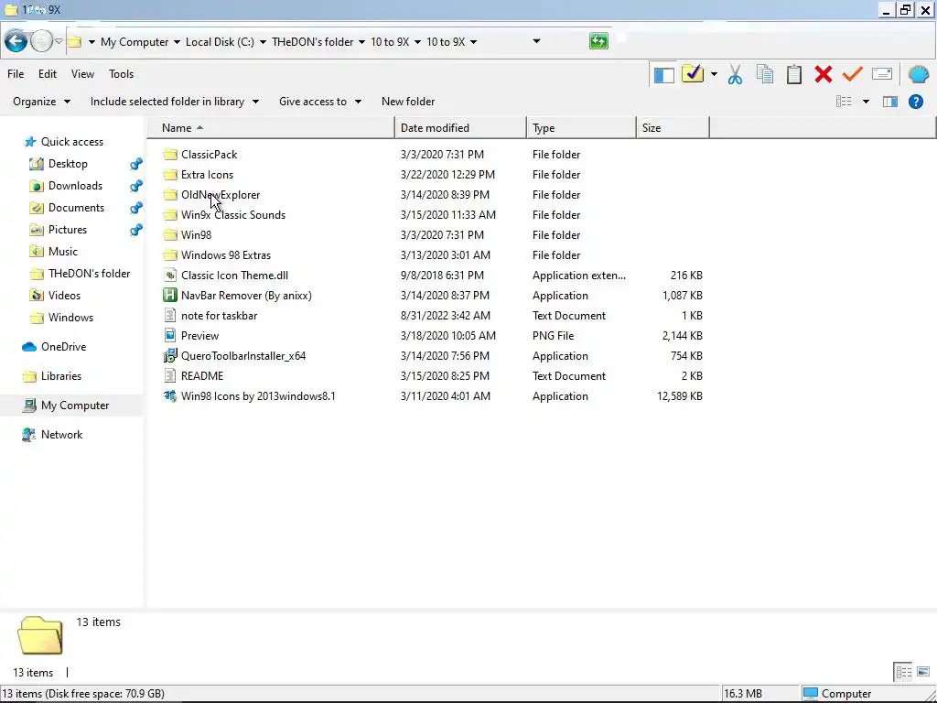
Task: Select the QueroToolbarInstaller_x64 icon
Action: (x=170, y=356)
